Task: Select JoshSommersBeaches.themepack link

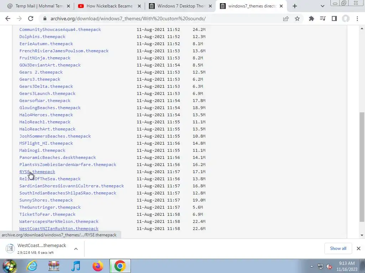Action: click(55, 136)
